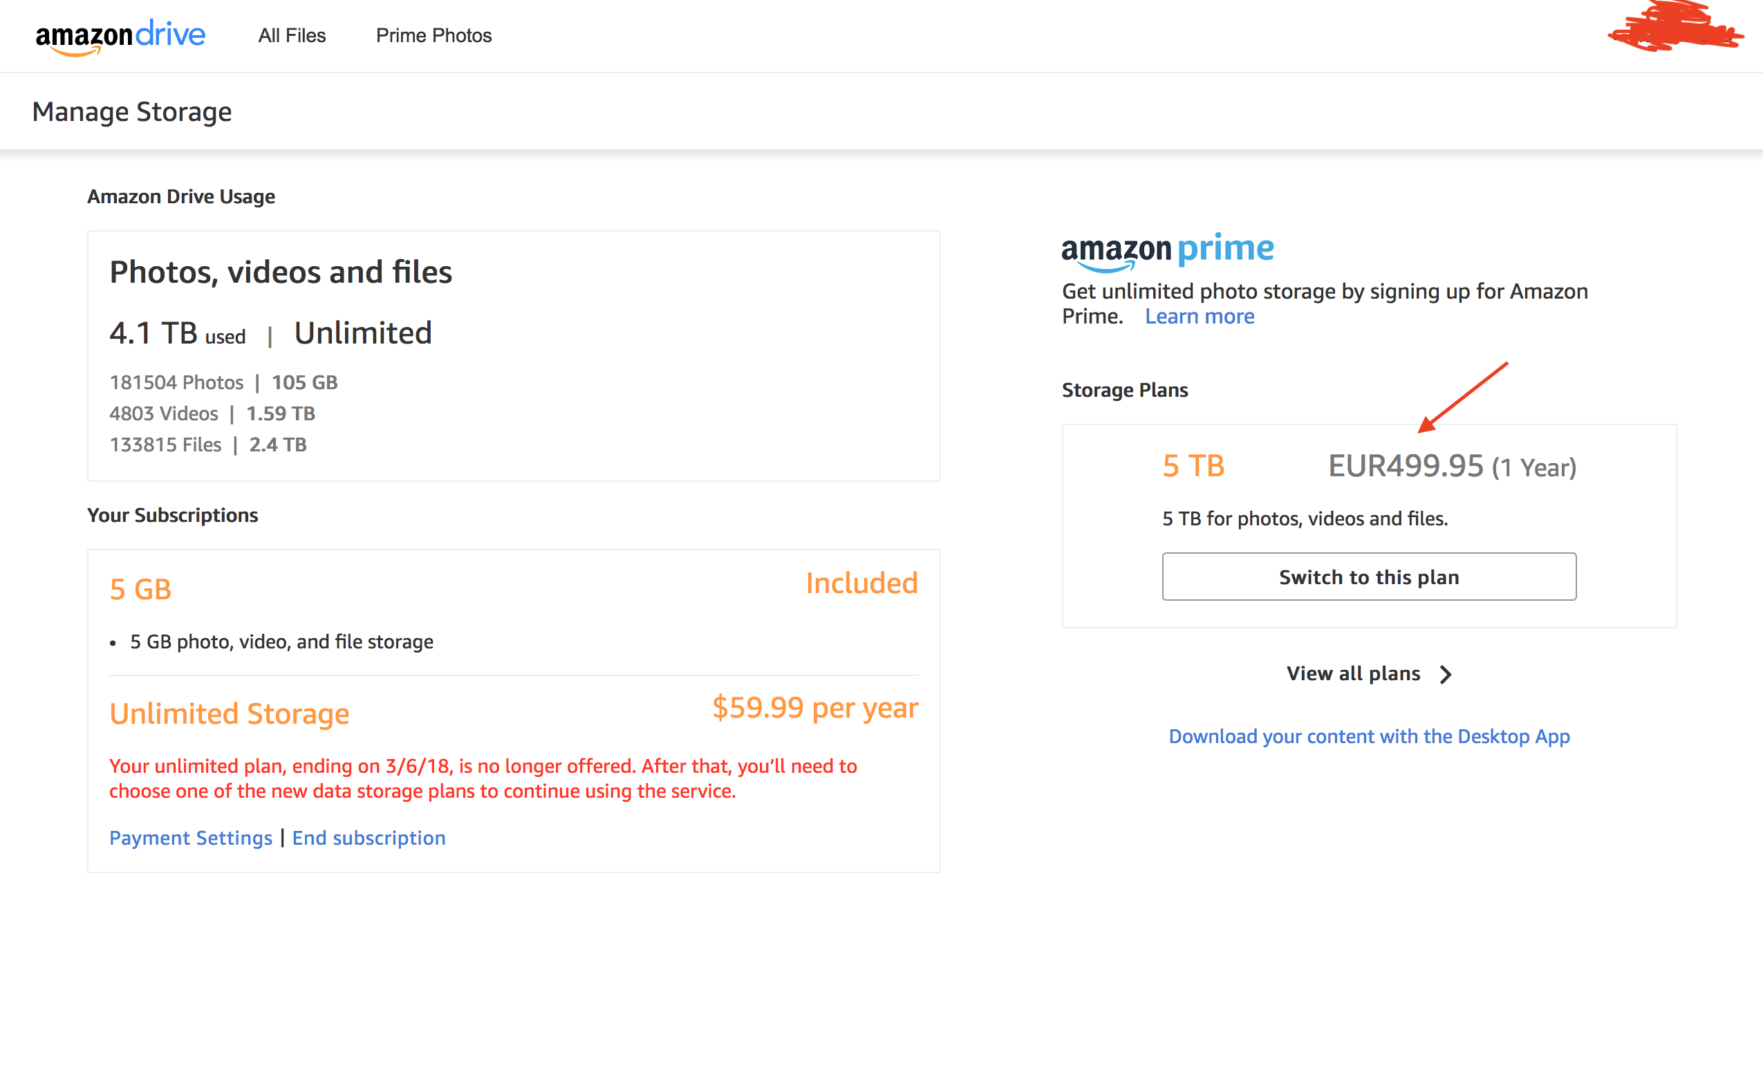Click End subscription link
This screenshot has height=1077, width=1763.
[x=369, y=838]
